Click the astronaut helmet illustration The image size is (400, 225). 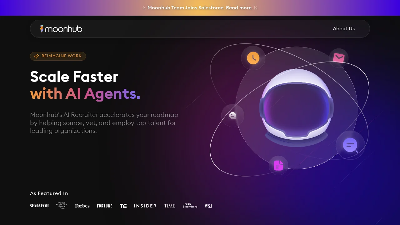point(295,106)
